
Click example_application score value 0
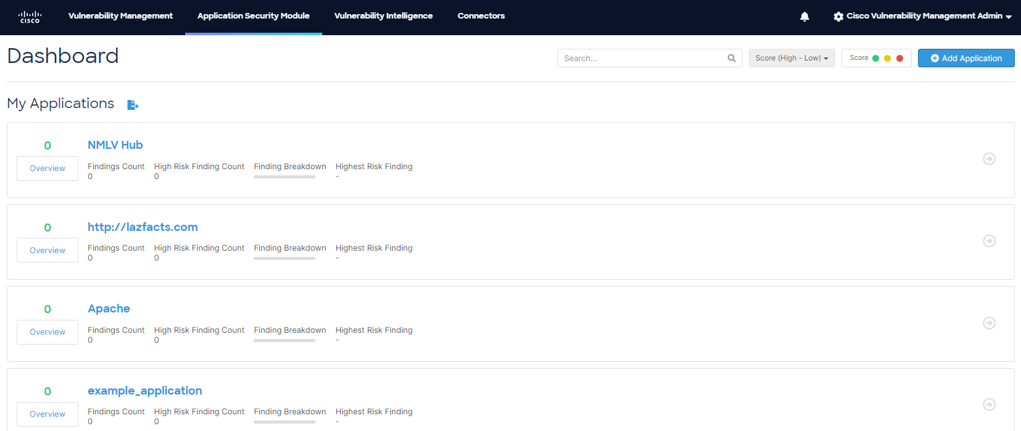coord(48,391)
